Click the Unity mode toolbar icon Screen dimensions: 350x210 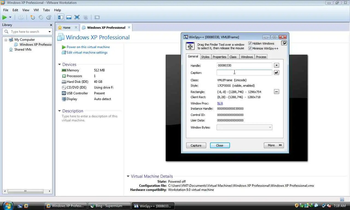(85, 17)
